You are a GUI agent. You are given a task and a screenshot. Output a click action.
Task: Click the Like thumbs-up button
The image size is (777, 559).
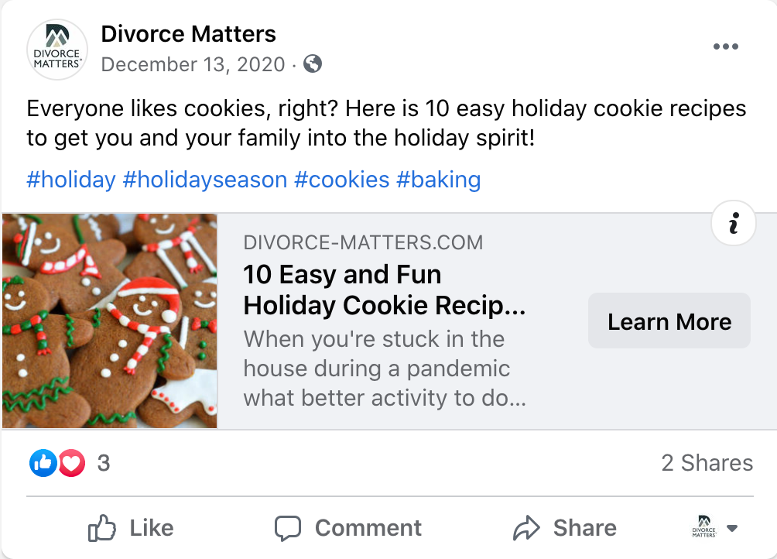click(131, 529)
